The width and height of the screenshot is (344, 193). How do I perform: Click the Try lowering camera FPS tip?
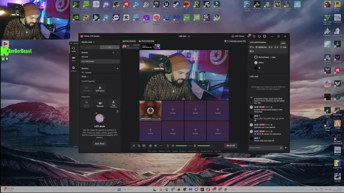coord(235,41)
